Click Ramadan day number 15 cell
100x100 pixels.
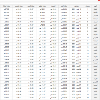pos(87,53)
